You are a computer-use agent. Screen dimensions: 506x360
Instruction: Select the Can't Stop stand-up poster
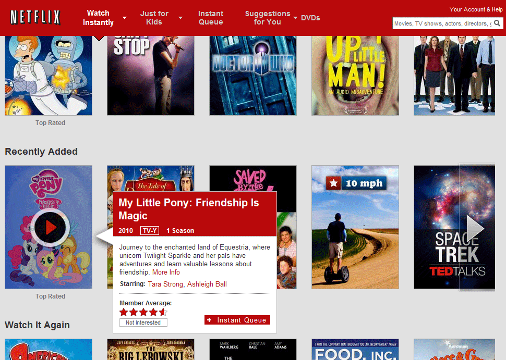coord(151,76)
